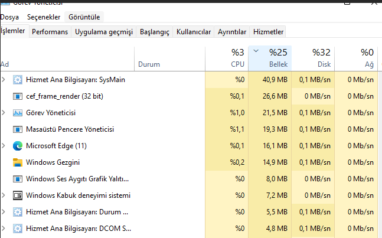Select the Windows Gezgini process name
The image size is (382, 238).
[x=53, y=162]
